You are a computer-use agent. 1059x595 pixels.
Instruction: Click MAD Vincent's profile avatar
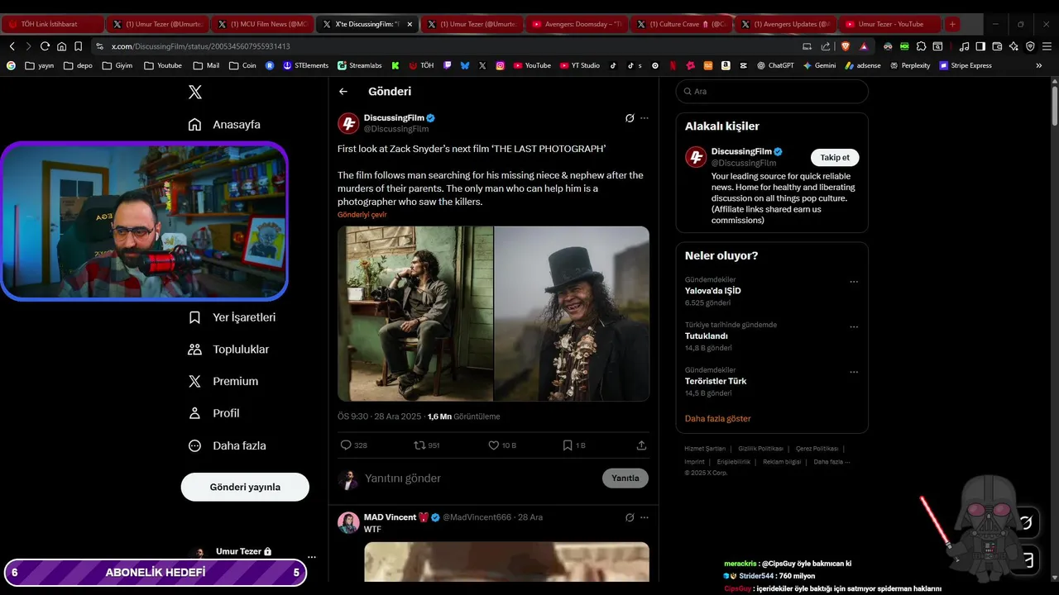[348, 522]
